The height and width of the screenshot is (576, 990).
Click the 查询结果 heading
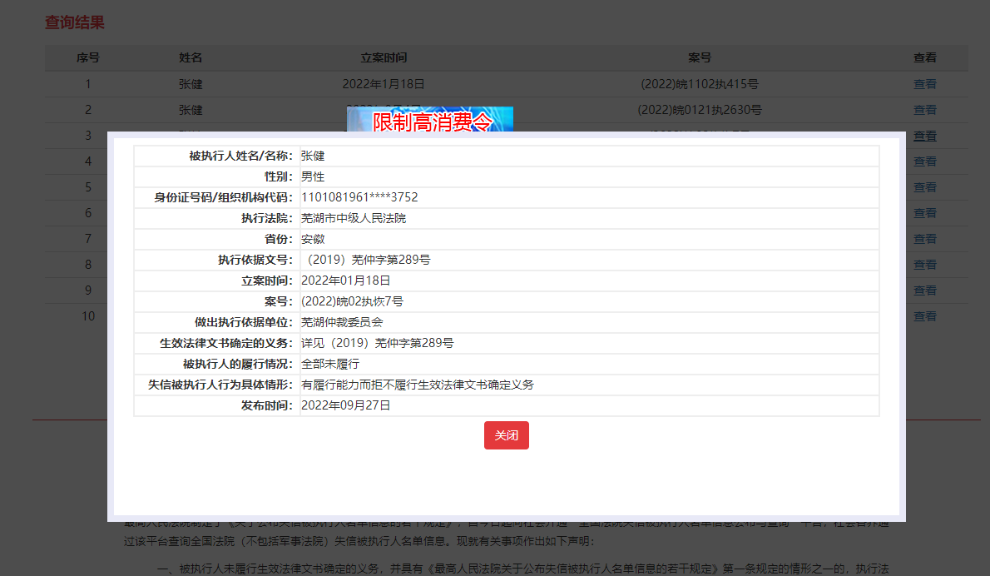click(75, 22)
